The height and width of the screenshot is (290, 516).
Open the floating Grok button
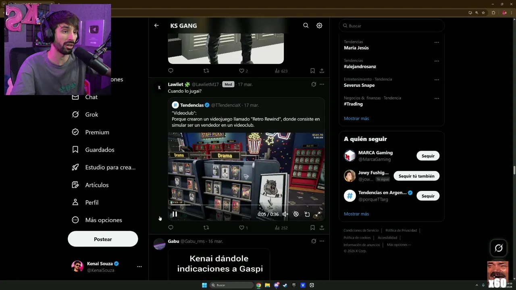pos(499,248)
